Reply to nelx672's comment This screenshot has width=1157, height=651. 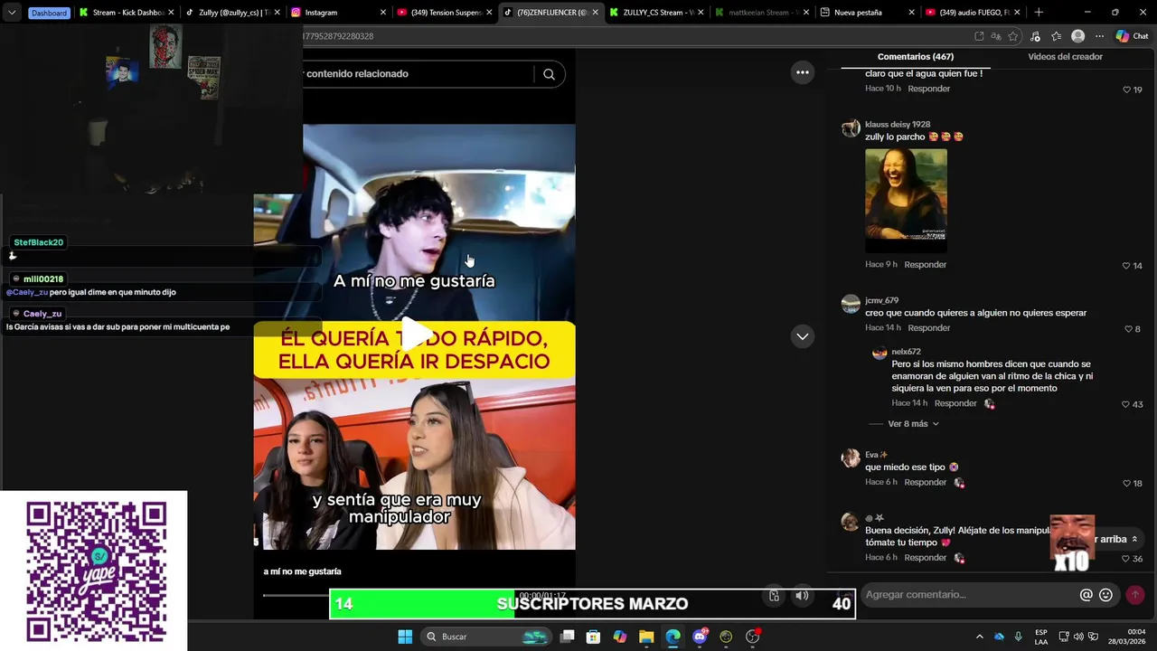coord(955,403)
